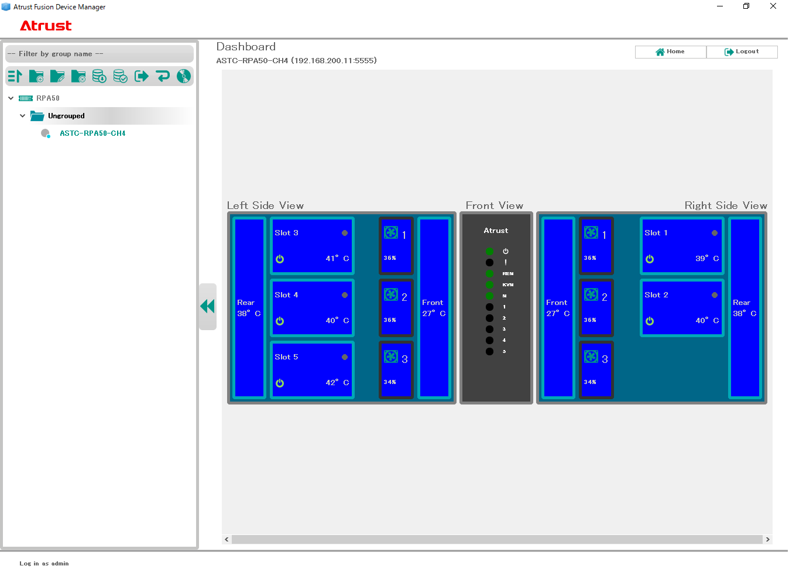Click the Filter by group name field

100,54
